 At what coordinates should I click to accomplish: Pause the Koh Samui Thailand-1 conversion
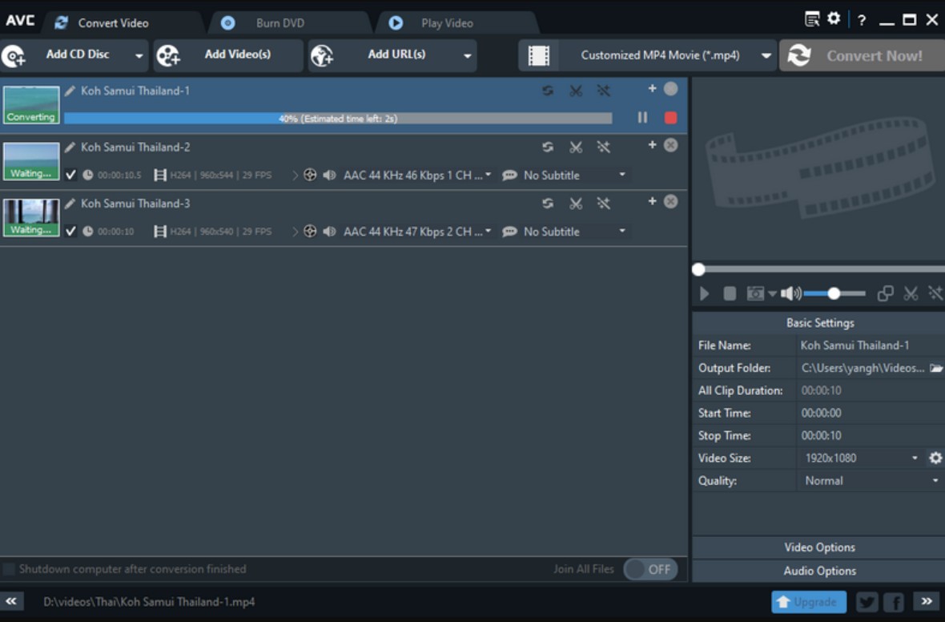point(642,118)
